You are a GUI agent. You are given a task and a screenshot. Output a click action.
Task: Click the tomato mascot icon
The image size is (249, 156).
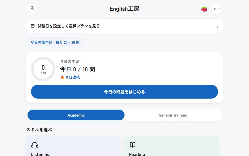click(204, 9)
